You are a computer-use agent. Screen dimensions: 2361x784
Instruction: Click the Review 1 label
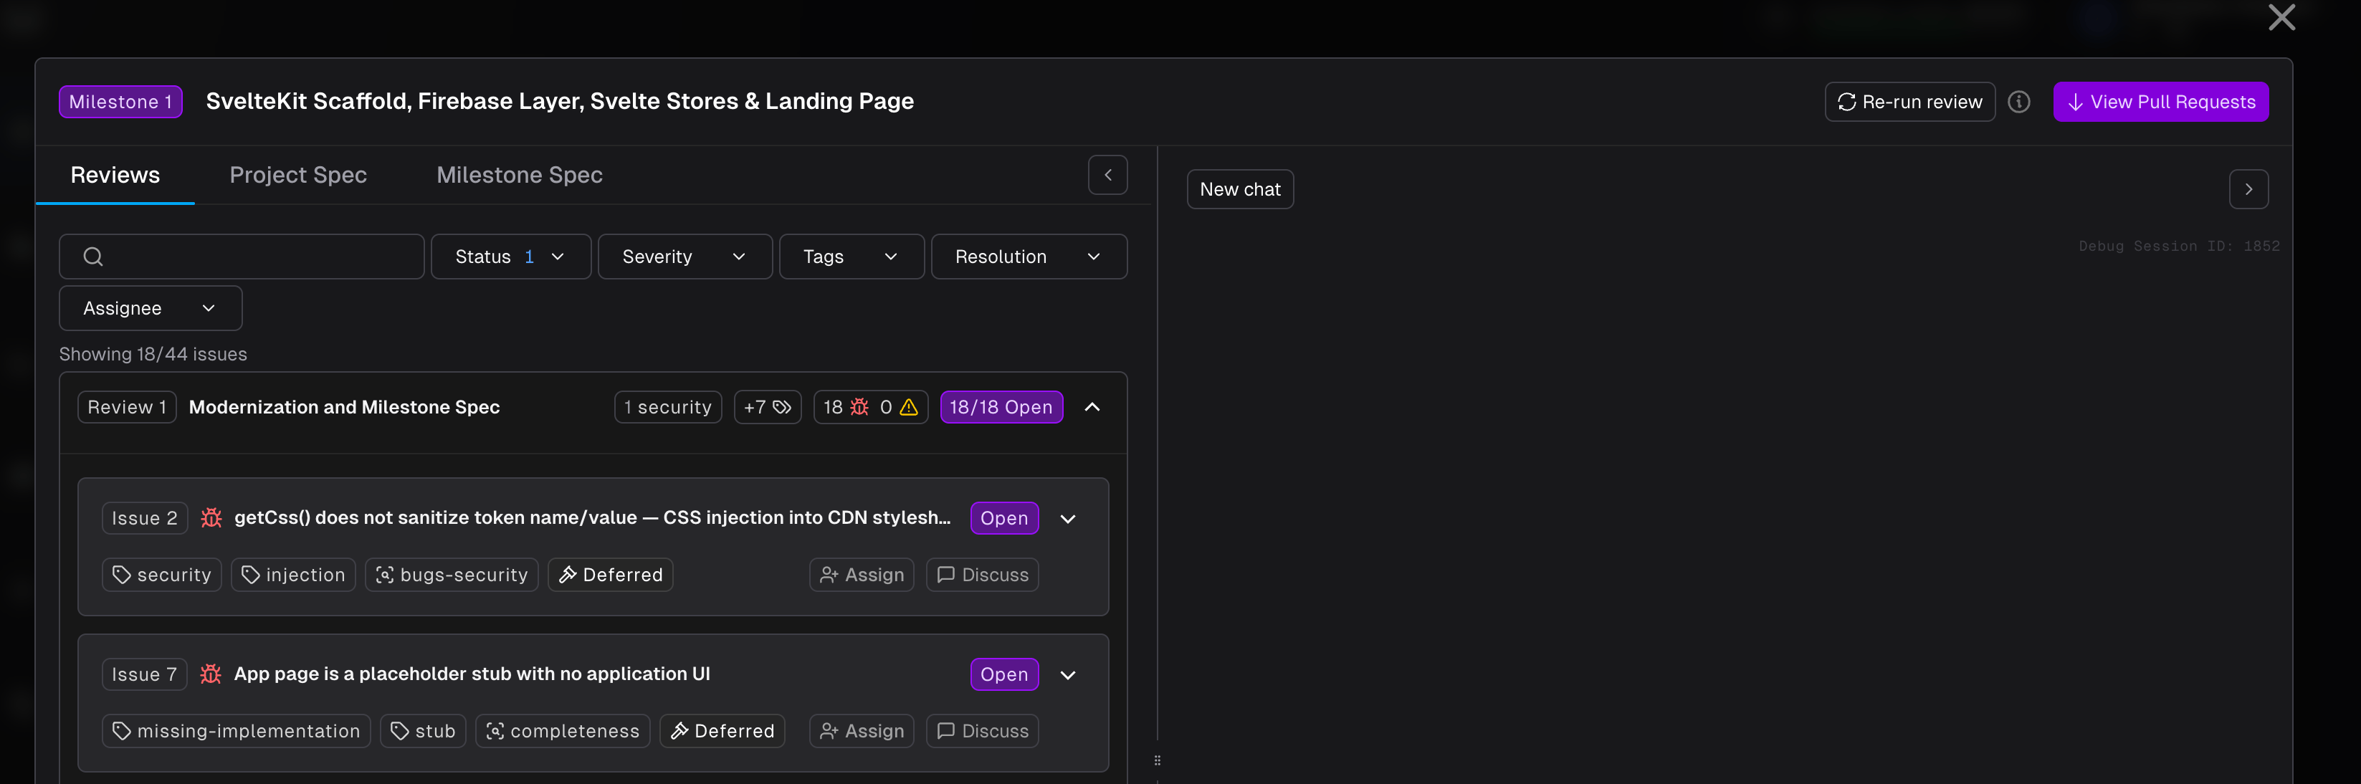tap(126, 408)
